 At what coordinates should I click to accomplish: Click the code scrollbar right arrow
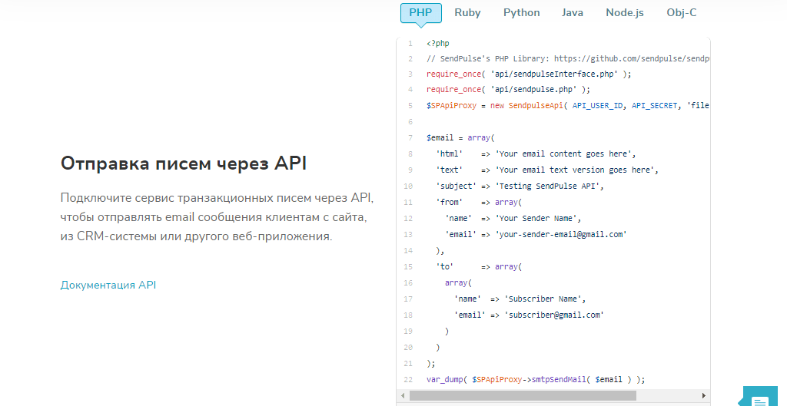(x=704, y=395)
